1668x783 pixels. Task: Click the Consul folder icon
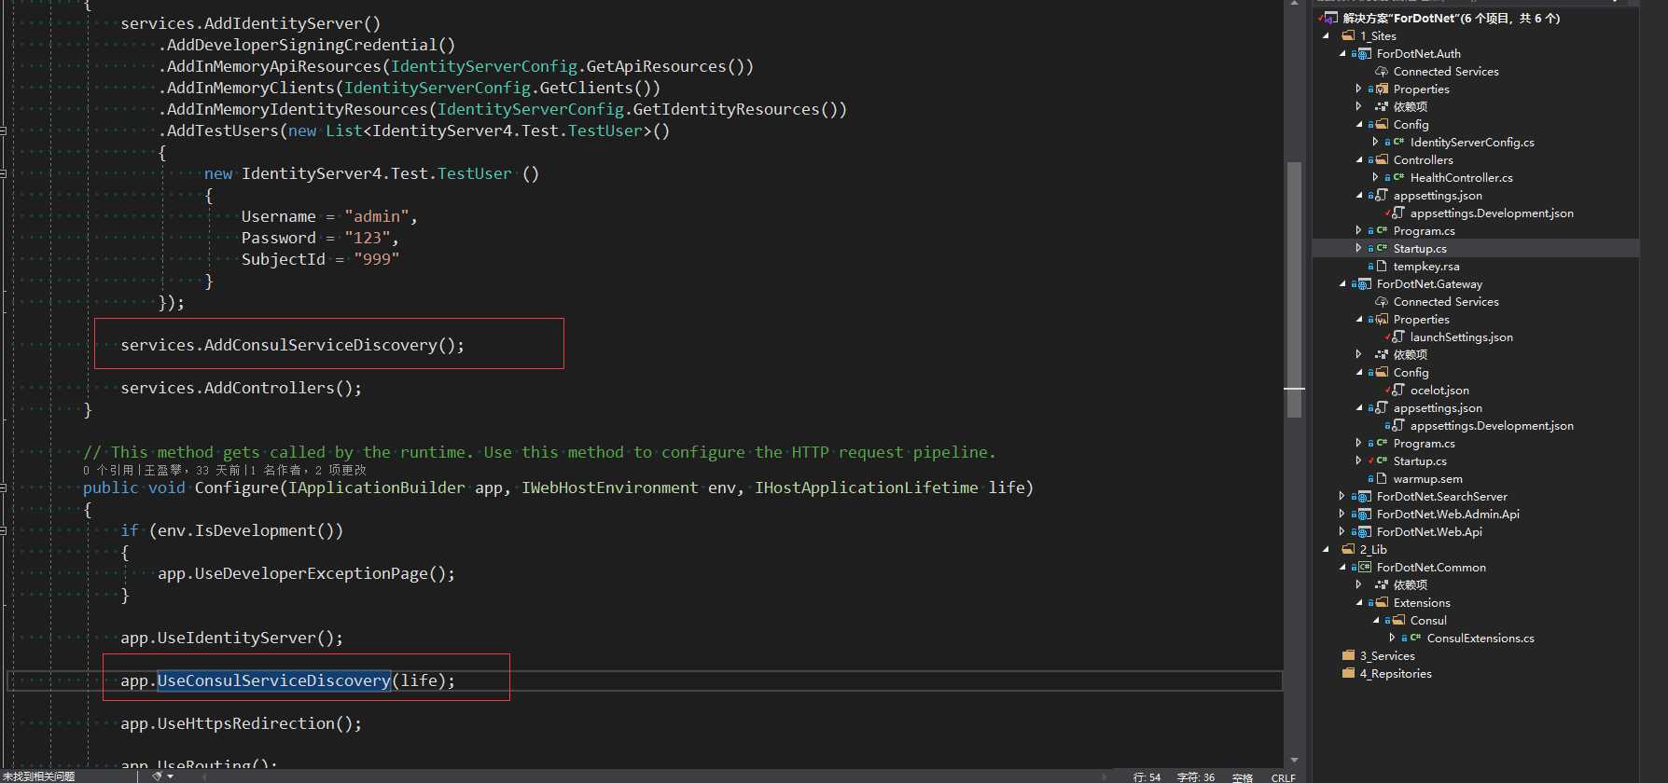(1398, 620)
